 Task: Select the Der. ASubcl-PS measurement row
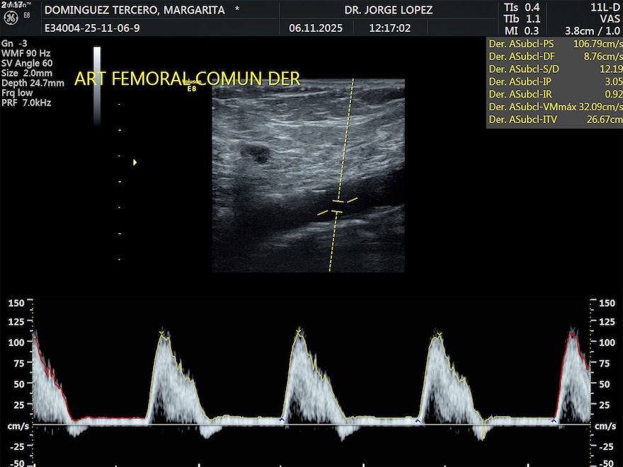(x=554, y=43)
